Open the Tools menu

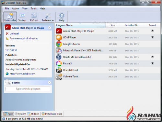[x=34, y=8]
